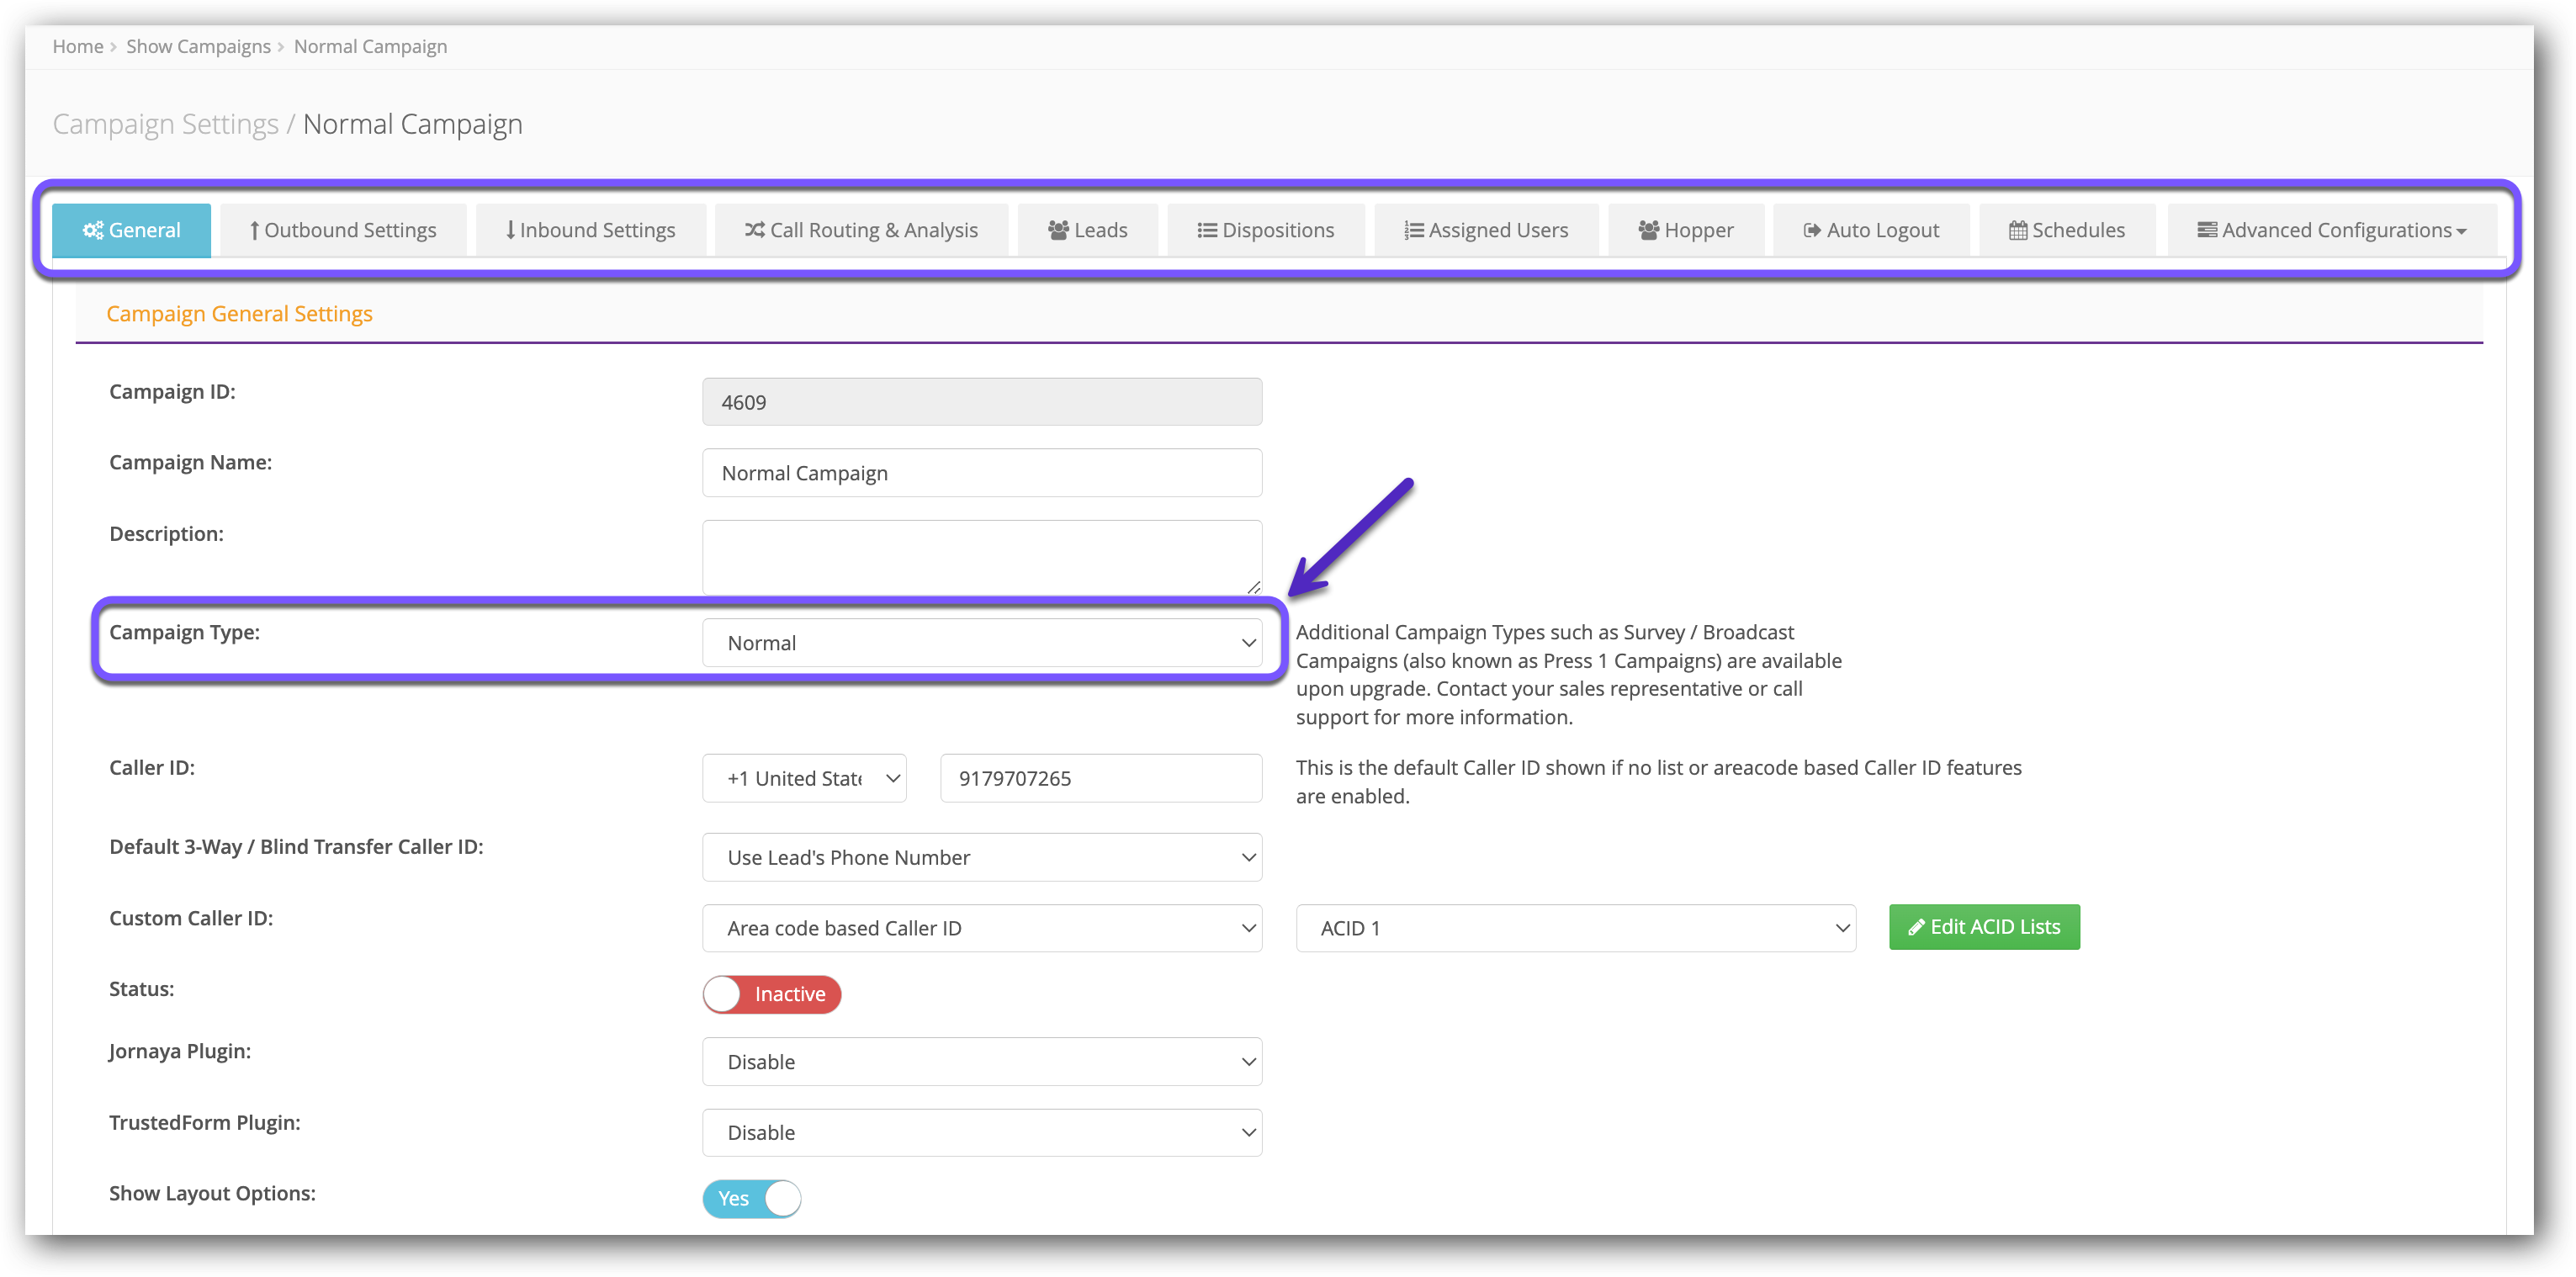2576x1277 pixels.
Task: Switch to the Inbound Settings tab
Action: 590,230
